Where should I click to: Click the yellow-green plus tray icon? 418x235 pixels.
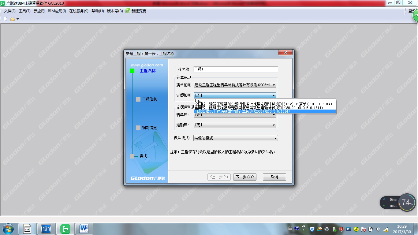coord(356,229)
